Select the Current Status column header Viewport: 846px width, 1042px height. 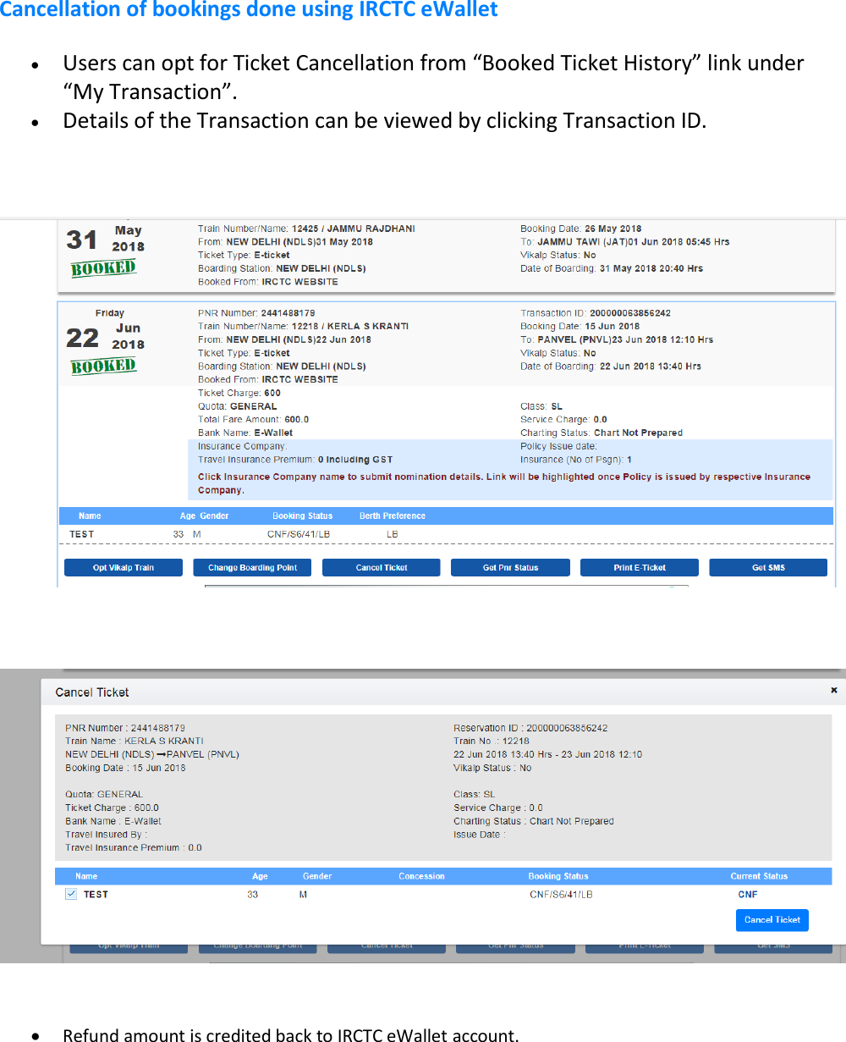click(x=759, y=876)
